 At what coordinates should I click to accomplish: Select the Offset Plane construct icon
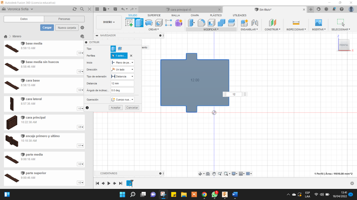pyautogui.click(x=272, y=23)
